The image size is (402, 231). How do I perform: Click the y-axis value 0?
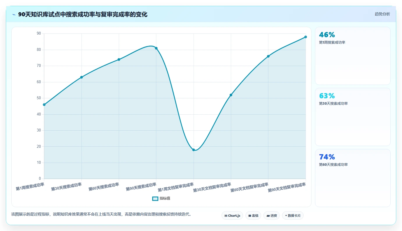[40, 179]
